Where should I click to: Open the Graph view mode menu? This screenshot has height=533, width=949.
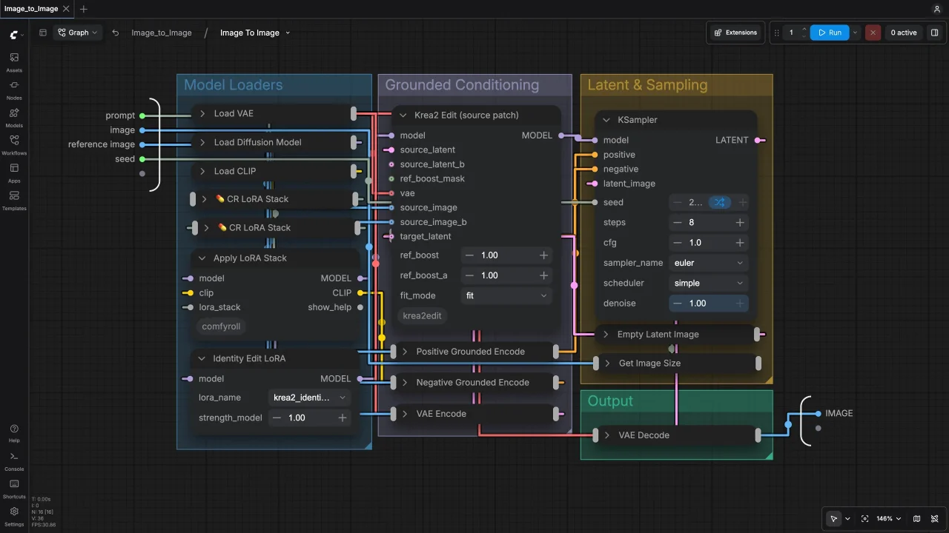[78, 33]
